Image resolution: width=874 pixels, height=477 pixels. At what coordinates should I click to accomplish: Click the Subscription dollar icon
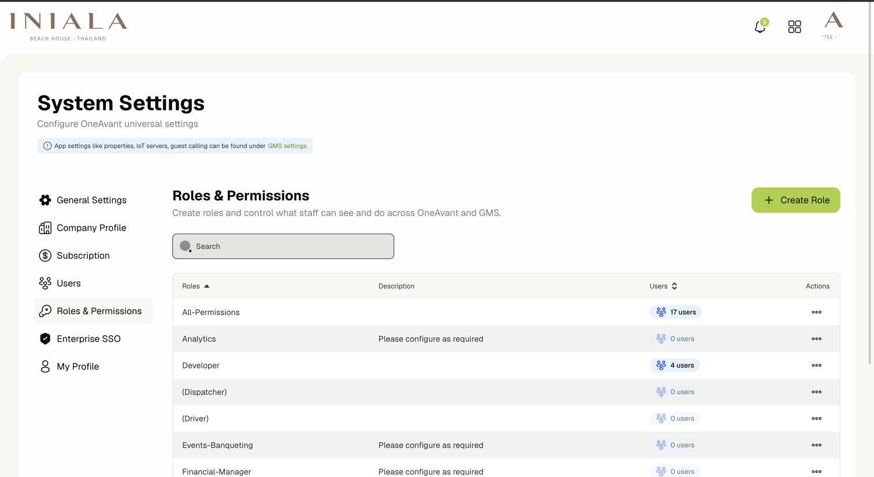click(x=45, y=256)
